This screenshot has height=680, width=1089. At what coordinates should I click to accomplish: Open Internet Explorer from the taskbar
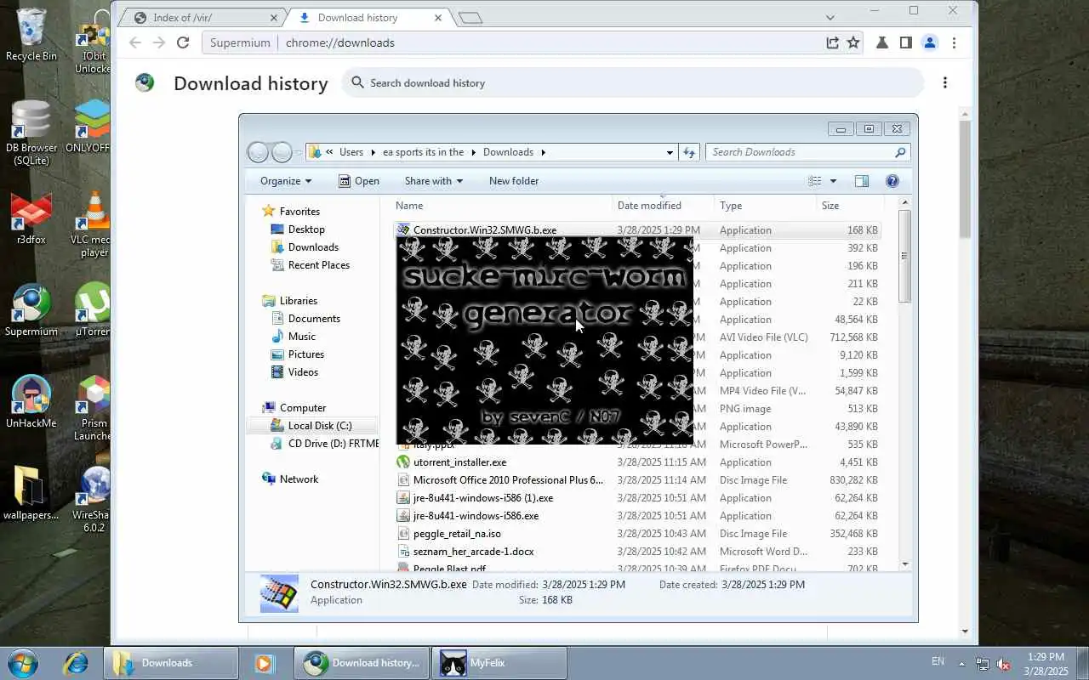pyautogui.click(x=76, y=663)
